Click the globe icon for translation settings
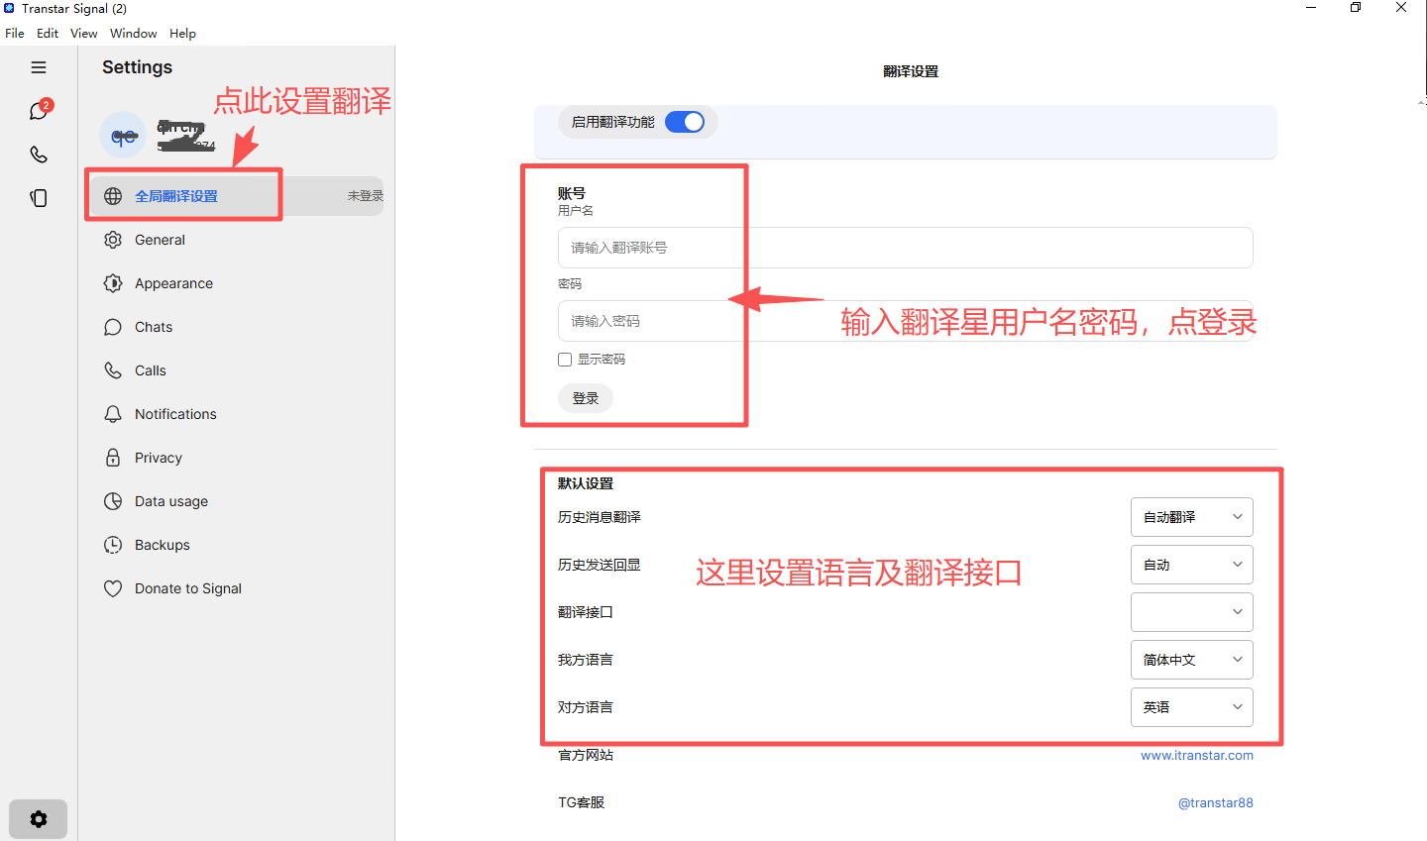 tap(113, 196)
